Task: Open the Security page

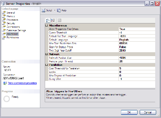Action: click(11, 23)
